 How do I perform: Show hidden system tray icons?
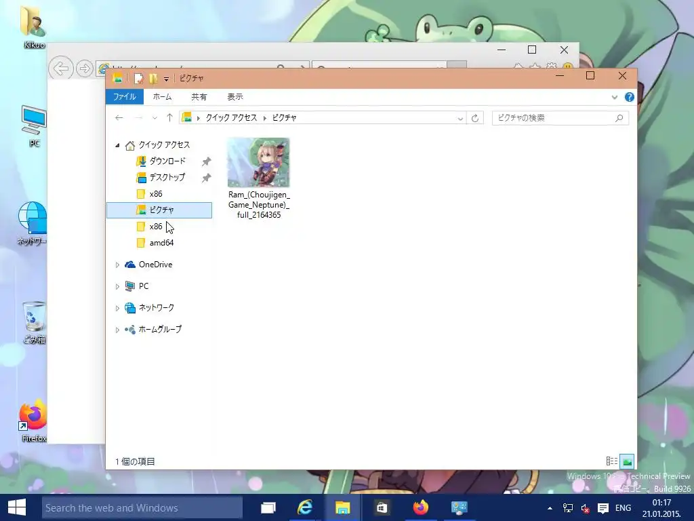coord(550,508)
